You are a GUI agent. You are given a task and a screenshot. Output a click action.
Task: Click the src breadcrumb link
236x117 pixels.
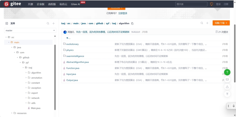pos(69,24)
